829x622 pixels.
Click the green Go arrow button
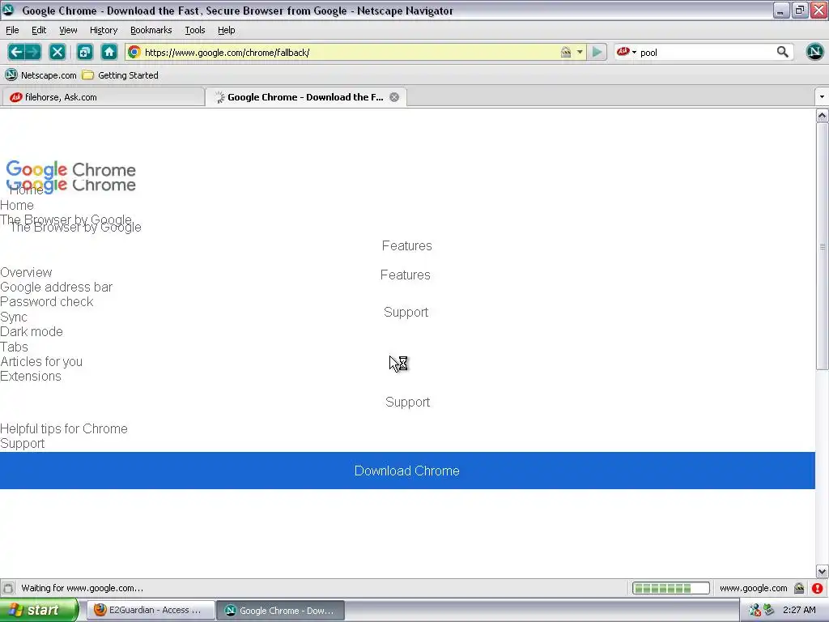click(x=597, y=52)
